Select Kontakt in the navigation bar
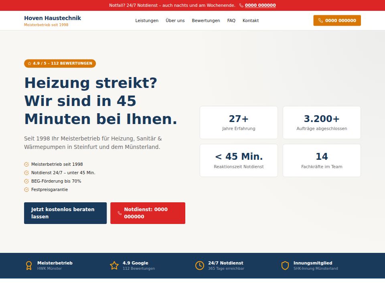385x289 pixels. click(x=251, y=20)
